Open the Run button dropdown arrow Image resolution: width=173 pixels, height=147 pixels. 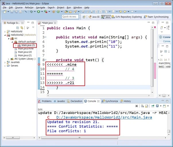[x=42, y=11]
